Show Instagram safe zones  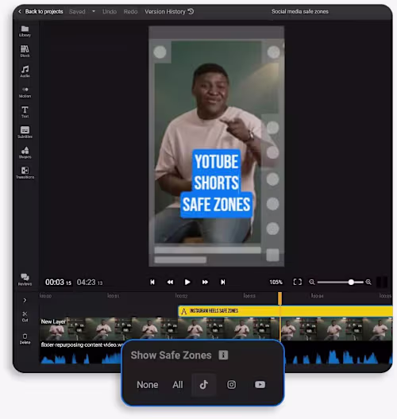[232, 385]
